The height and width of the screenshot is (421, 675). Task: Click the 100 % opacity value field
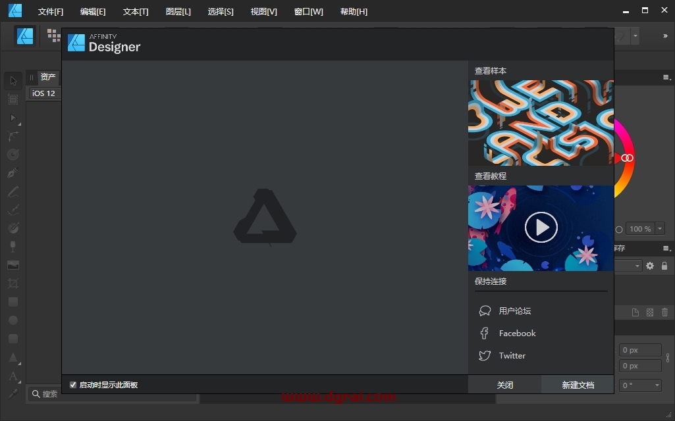pos(640,229)
